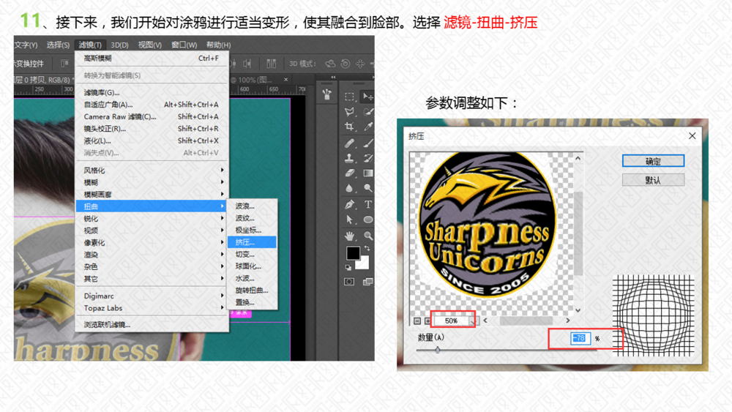Select the Quick Selection tool
Viewport: 732px width, 412px height.
(x=368, y=111)
